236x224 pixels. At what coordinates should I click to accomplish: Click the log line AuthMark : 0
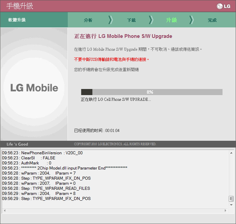(27, 163)
